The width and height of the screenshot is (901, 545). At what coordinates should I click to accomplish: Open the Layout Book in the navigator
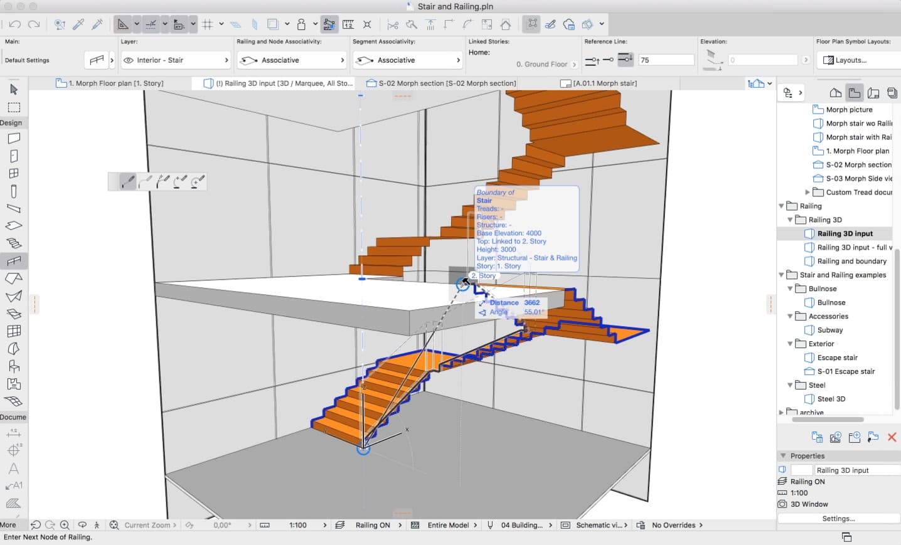click(873, 93)
